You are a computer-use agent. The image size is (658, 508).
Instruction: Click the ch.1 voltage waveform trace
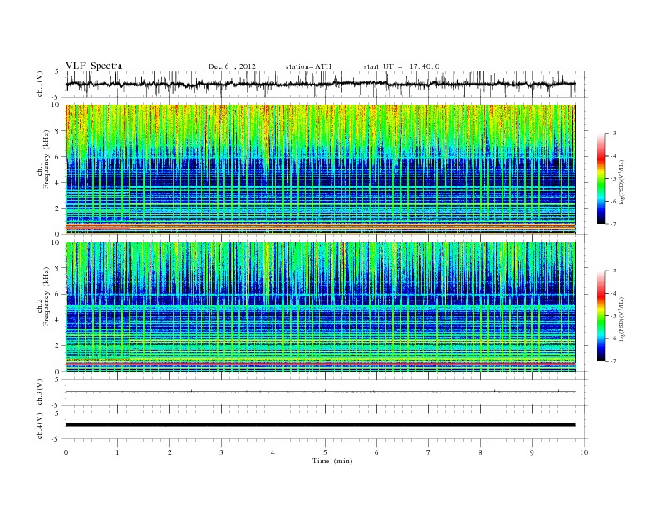321,84
